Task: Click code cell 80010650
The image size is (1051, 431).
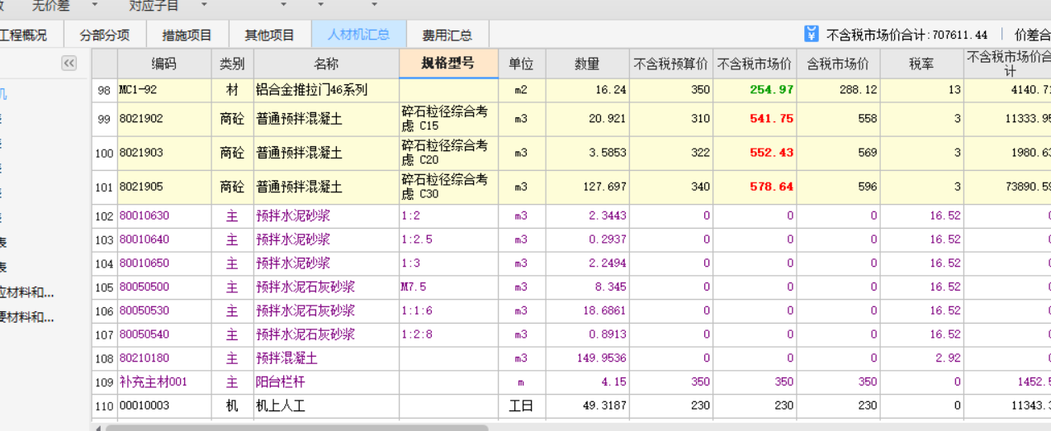Action: (x=163, y=263)
